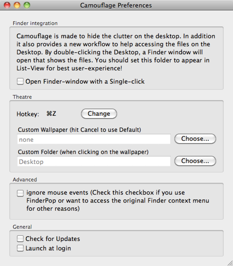Click the General section heading
The width and height of the screenshot is (233, 266).
click(x=22, y=227)
